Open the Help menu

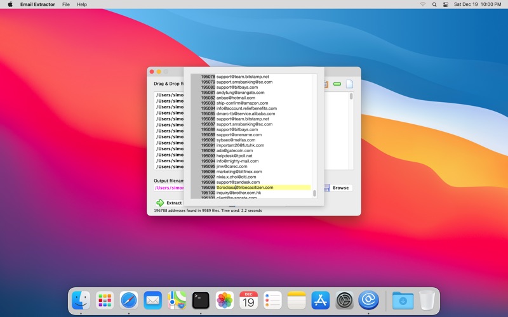(82, 4)
